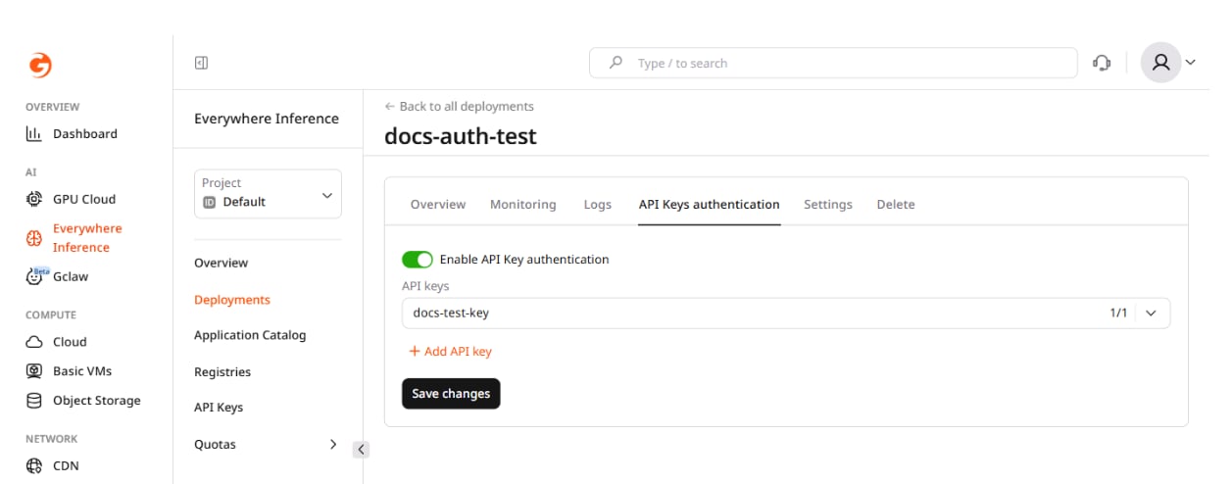Image resolution: width=1232 pixels, height=484 pixels.
Task: Click the plus icon for Add API key
Action: pos(415,352)
